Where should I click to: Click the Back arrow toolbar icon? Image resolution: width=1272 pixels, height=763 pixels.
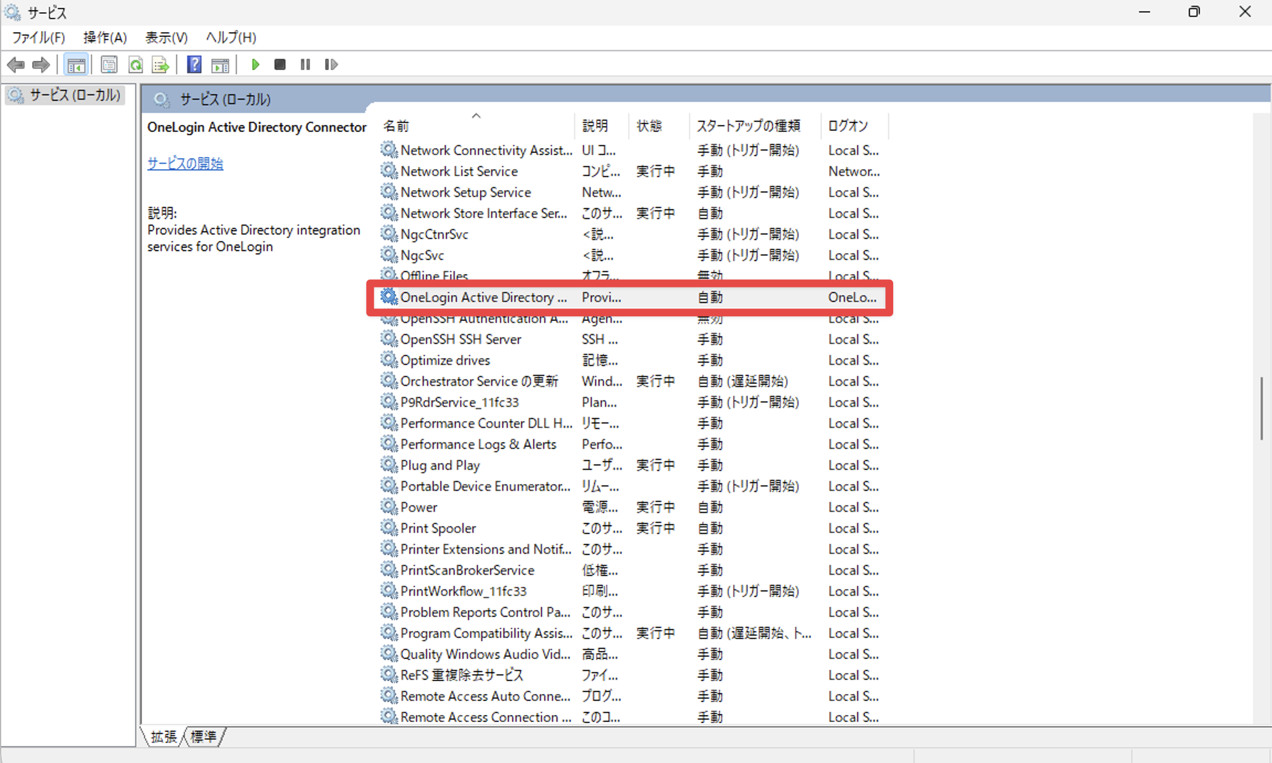[15, 65]
